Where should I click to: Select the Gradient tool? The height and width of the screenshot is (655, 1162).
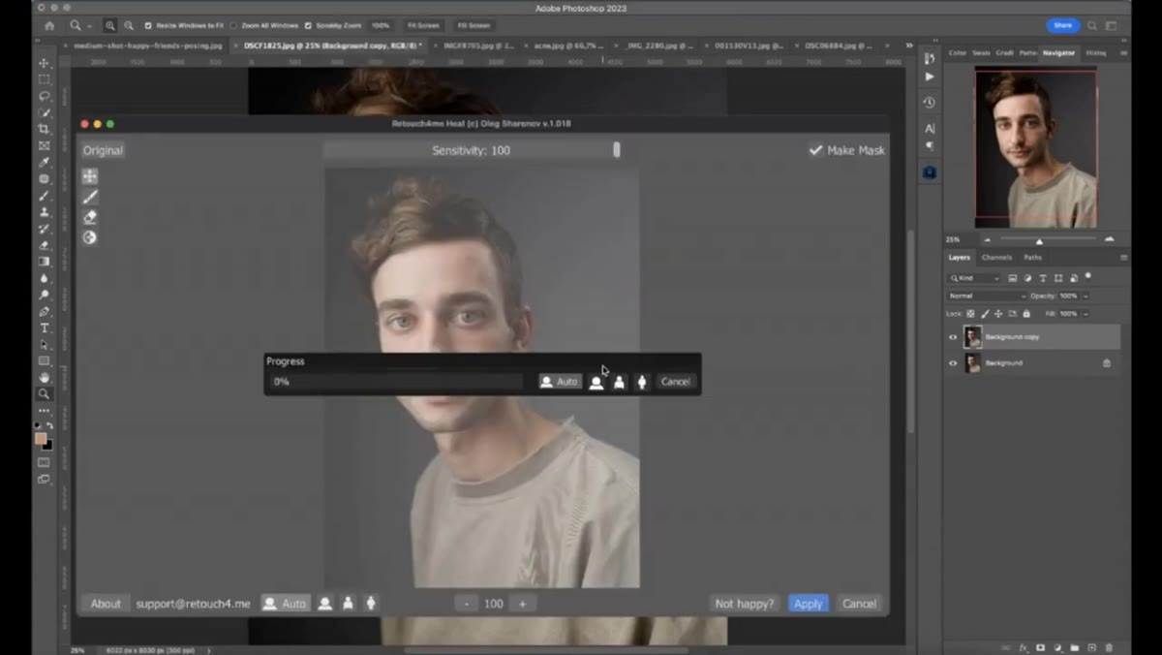pyautogui.click(x=45, y=262)
